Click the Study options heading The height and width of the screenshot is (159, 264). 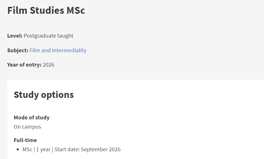click(x=44, y=95)
